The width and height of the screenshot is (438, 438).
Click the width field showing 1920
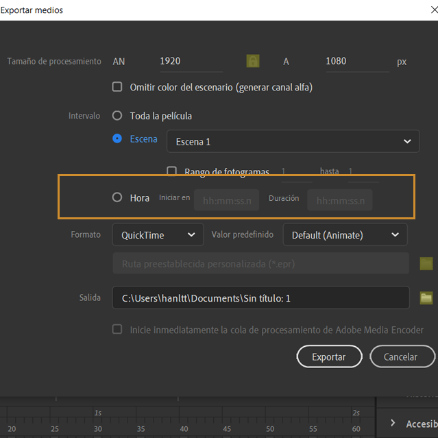(190, 61)
